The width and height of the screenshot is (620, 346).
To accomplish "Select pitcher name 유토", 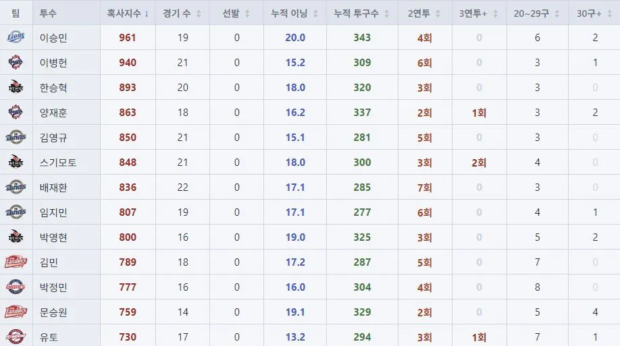I will [49, 337].
